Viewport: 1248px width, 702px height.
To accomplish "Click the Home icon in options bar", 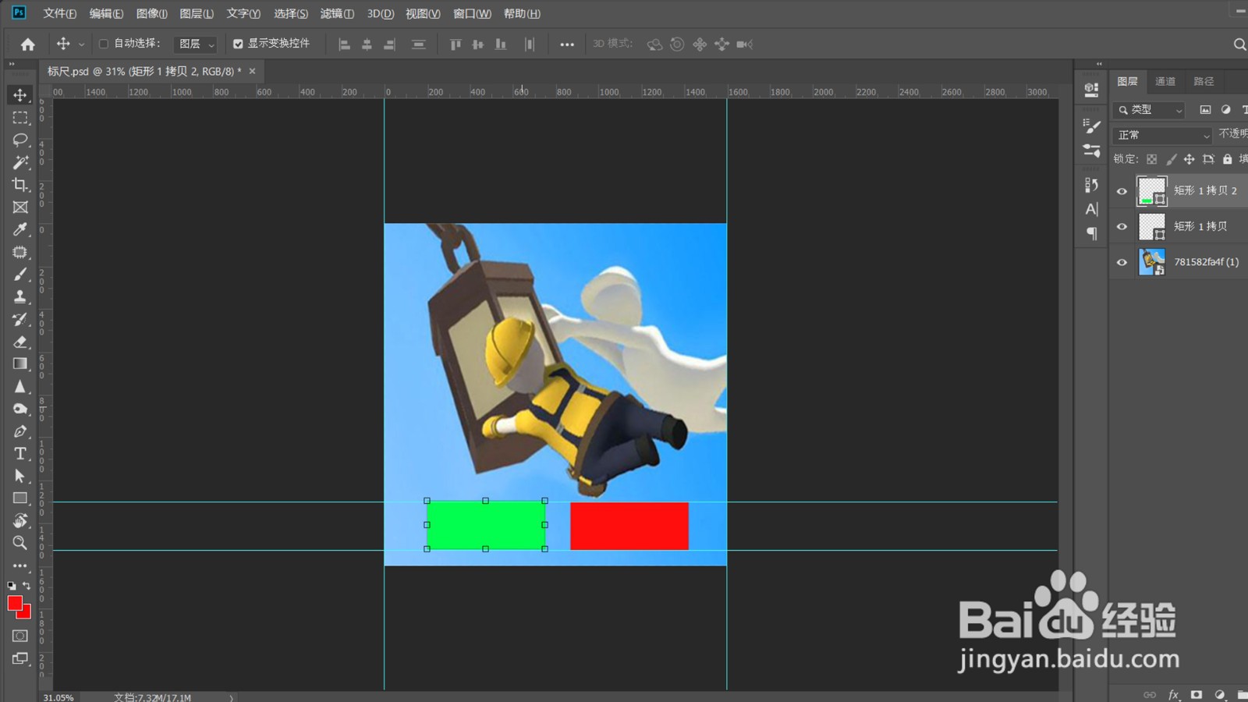I will coord(28,44).
